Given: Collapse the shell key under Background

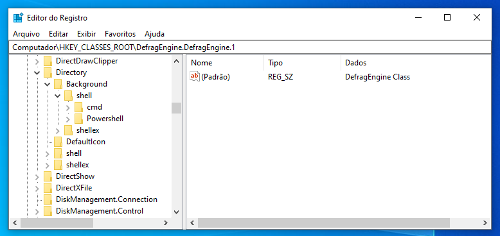Looking at the screenshot, I should click(x=57, y=96).
